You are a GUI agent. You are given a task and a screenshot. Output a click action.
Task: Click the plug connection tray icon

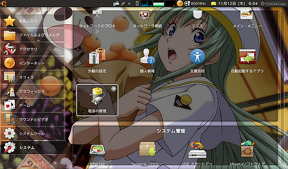(x=123, y=4)
